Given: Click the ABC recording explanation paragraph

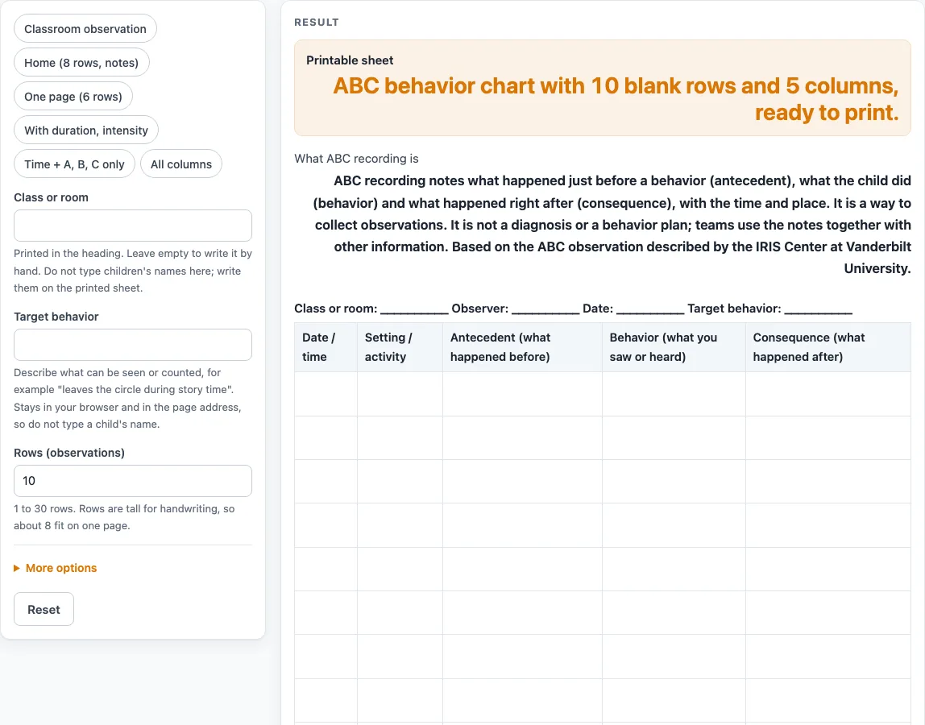Looking at the screenshot, I should [x=612, y=224].
